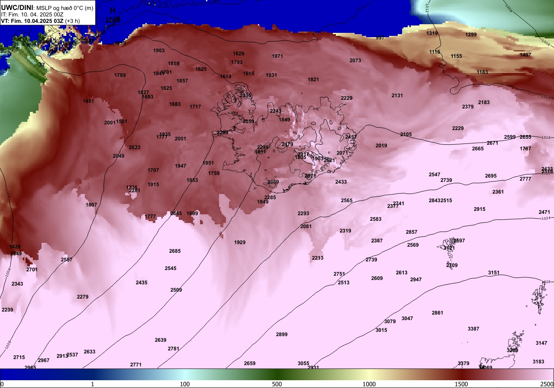
Task: Click the height value 2509
Action: [x=176, y=290]
